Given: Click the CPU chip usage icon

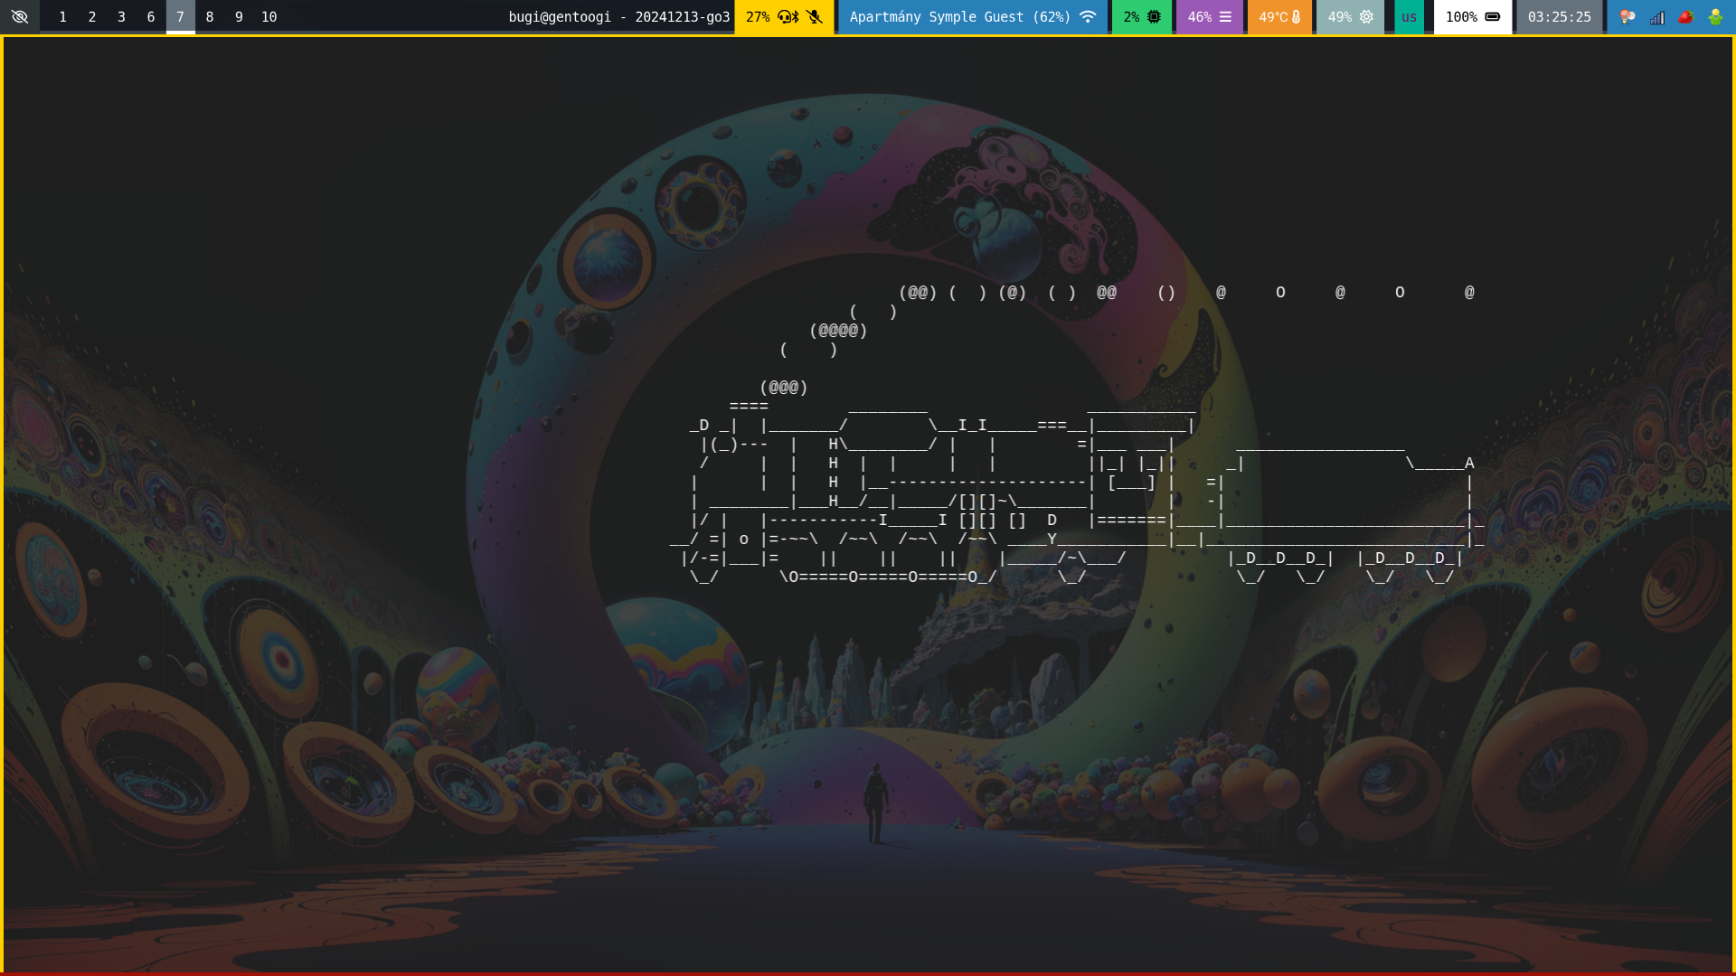Looking at the screenshot, I should [1154, 16].
